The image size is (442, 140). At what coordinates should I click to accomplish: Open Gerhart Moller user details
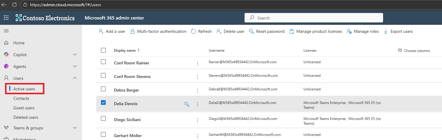pyautogui.click(x=128, y=136)
